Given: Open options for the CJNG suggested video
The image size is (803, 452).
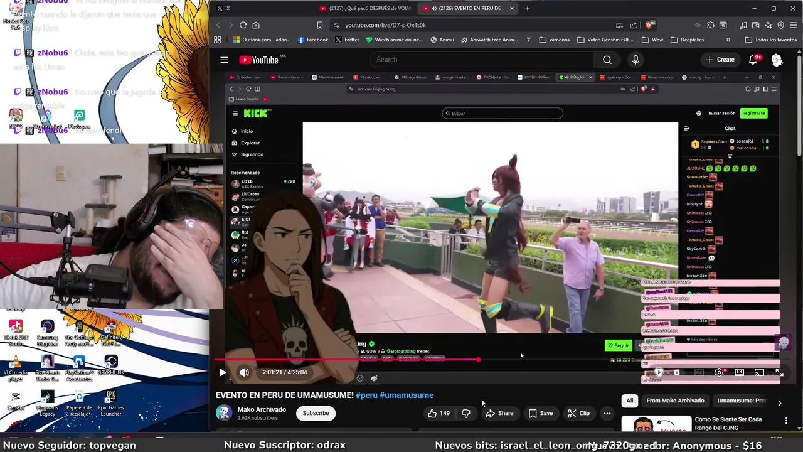Looking at the screenshot, I should (786, 421).
